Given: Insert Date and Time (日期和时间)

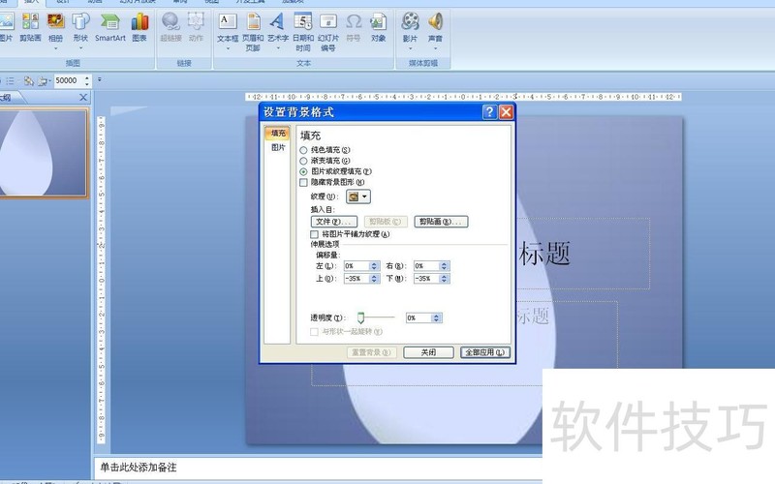Looking at the screenshot, I should tap(303, 32).
